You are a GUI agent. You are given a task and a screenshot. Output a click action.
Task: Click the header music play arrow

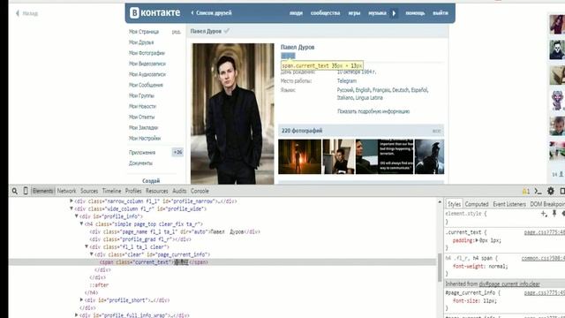tap(394, 13)
